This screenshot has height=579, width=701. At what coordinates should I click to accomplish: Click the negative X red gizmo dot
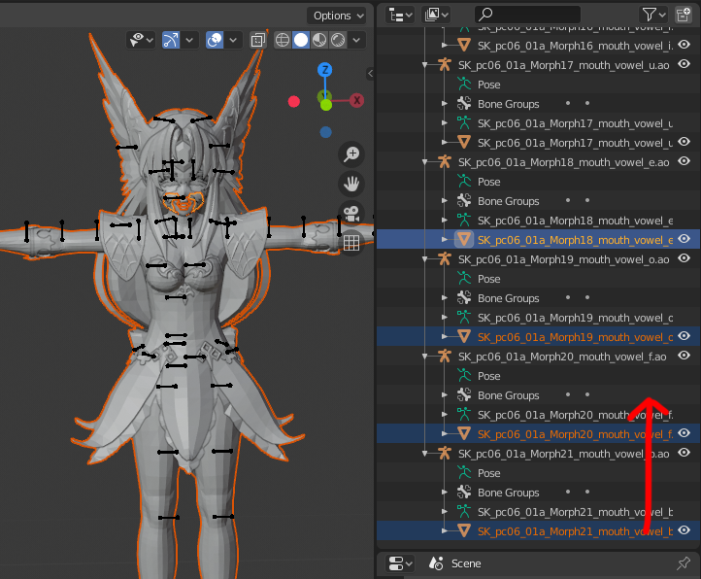click(x=294, y=102)
